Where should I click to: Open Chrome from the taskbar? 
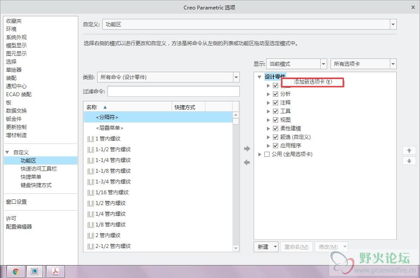(16, 272)
